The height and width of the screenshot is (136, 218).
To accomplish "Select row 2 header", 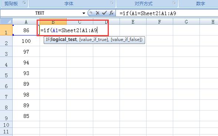I will (6, 41).
